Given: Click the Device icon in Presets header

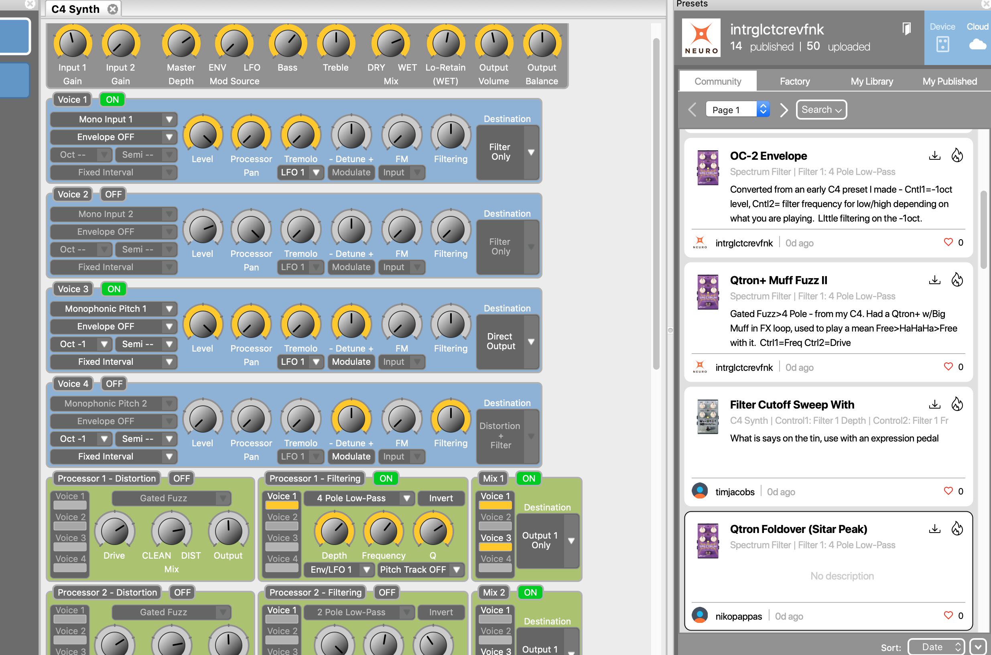Looking at the screenshot, I should click(x=942, y=44).
